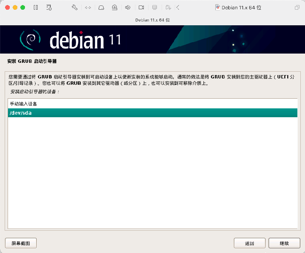Click the CD/DVD drive icon
Viewport: 305px width, 253px height.
click(x=115, y=8)
